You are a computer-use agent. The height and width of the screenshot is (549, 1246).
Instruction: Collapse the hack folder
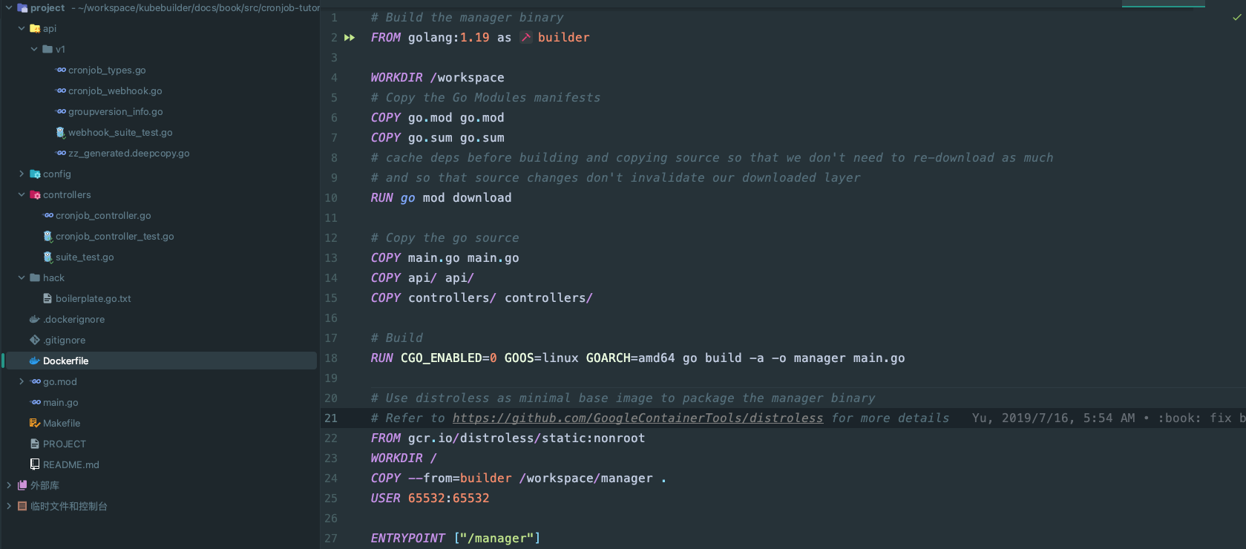coord(22,277)
